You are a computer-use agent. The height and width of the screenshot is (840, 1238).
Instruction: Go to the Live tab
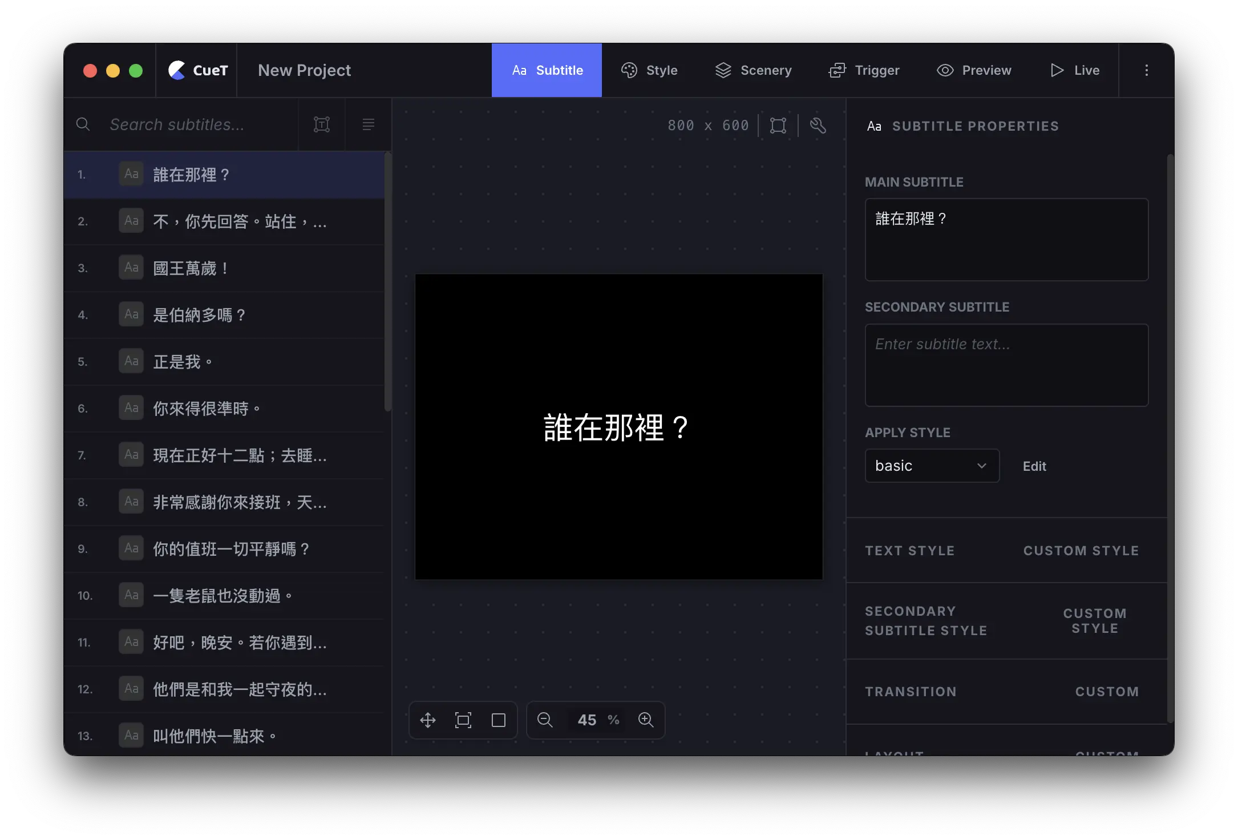point(1075,70)
